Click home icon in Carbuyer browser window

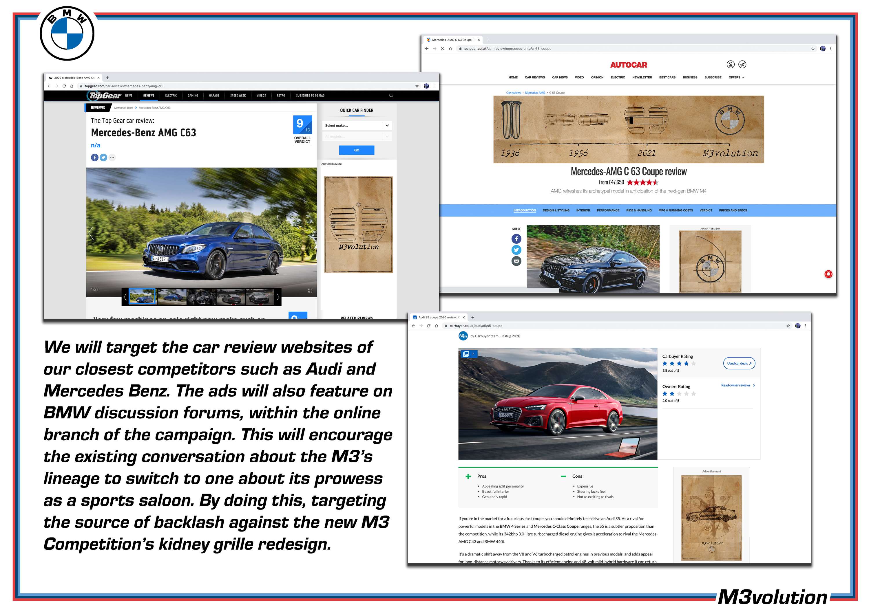tap(437, 326)
